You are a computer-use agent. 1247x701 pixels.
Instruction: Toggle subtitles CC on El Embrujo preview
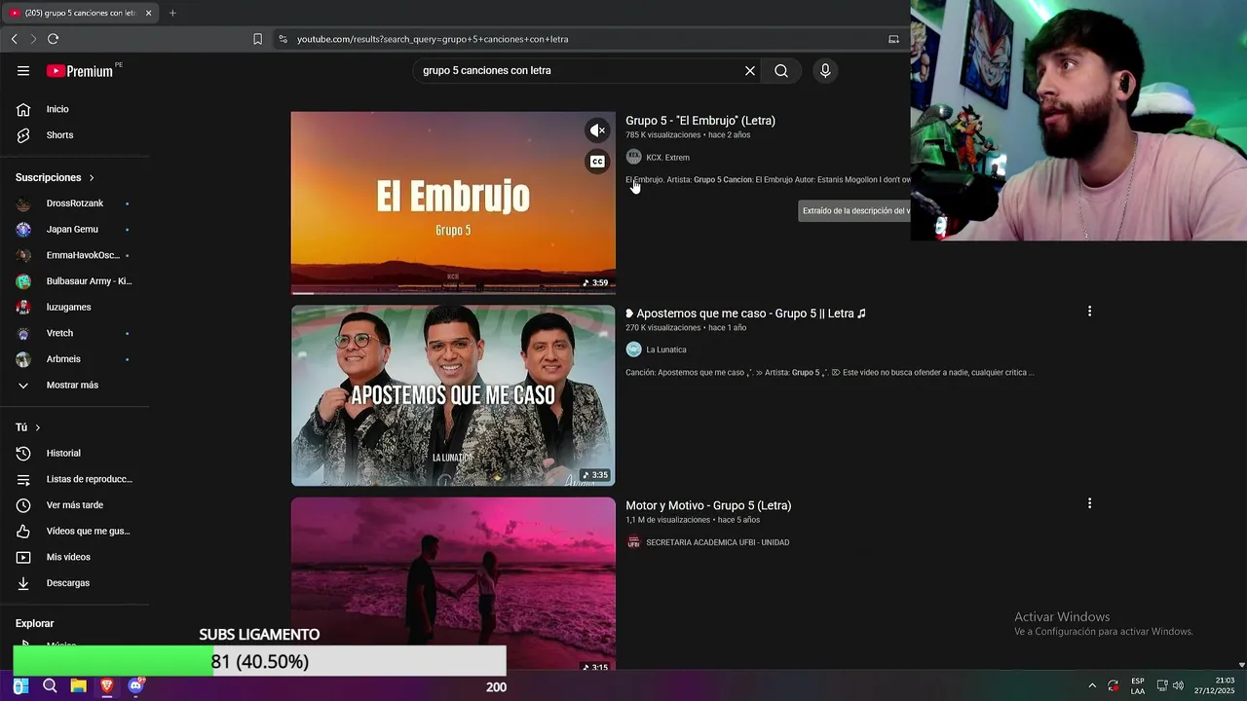click(x=597, y=162)
